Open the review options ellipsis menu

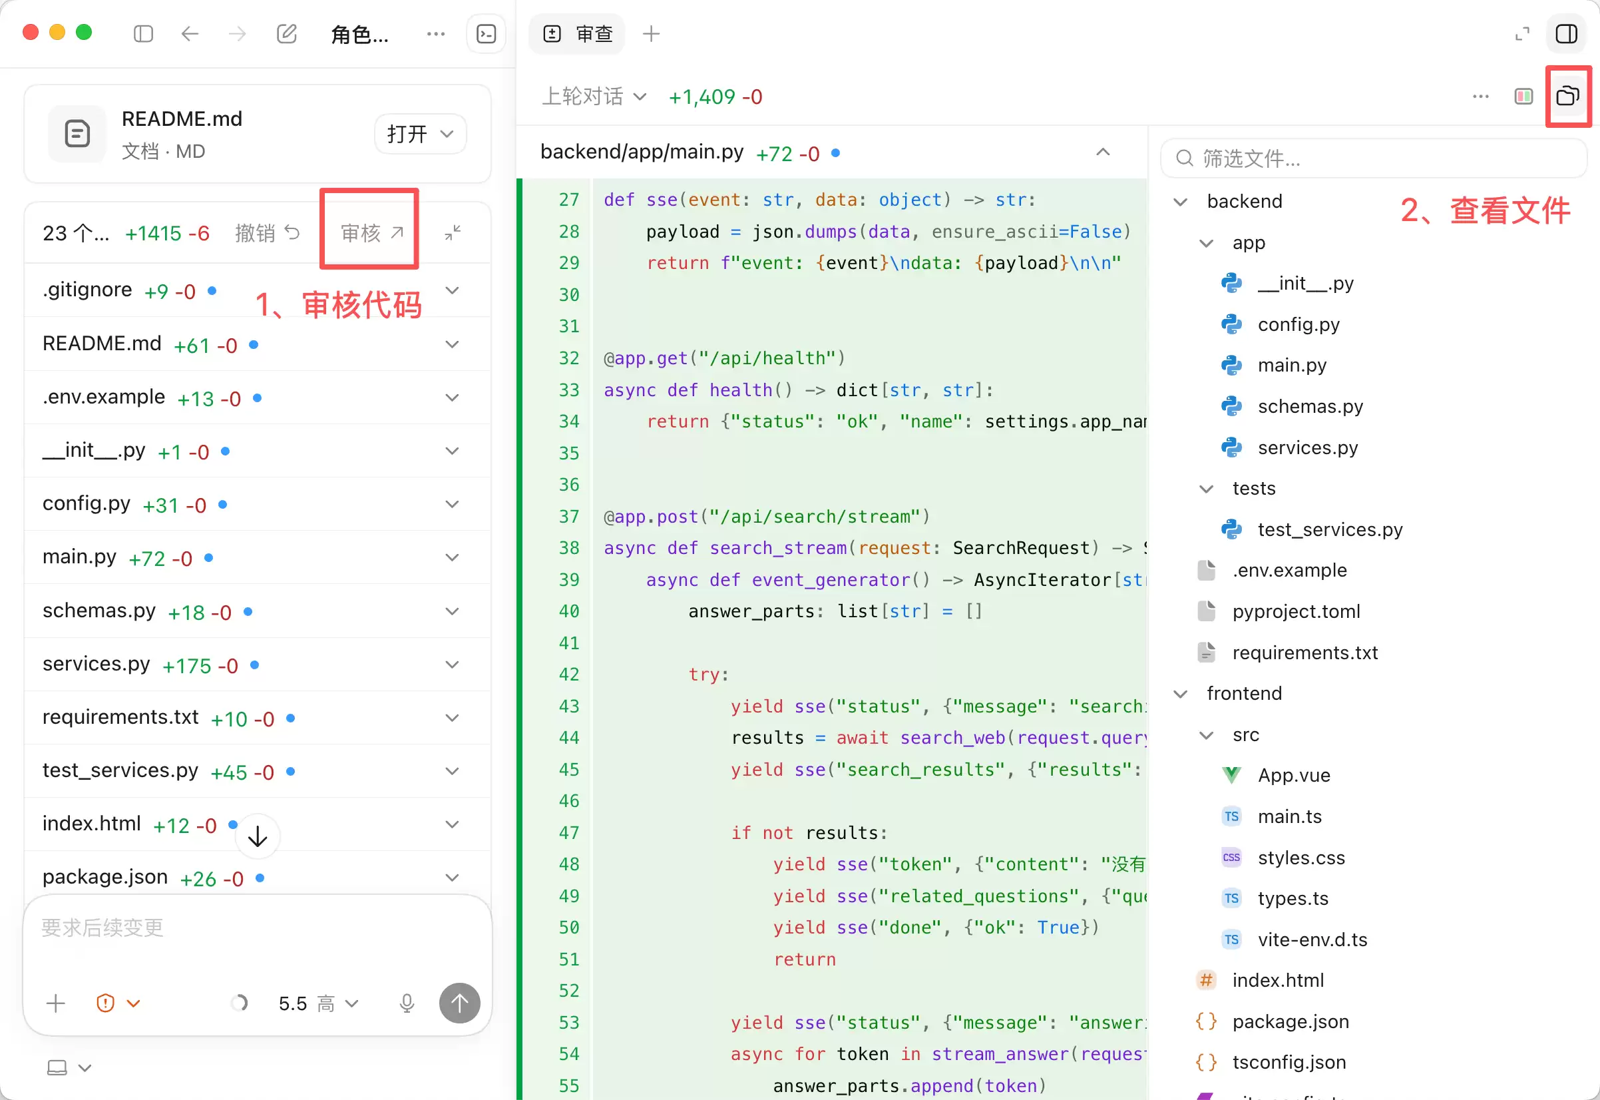click(x=1481, y=97)
